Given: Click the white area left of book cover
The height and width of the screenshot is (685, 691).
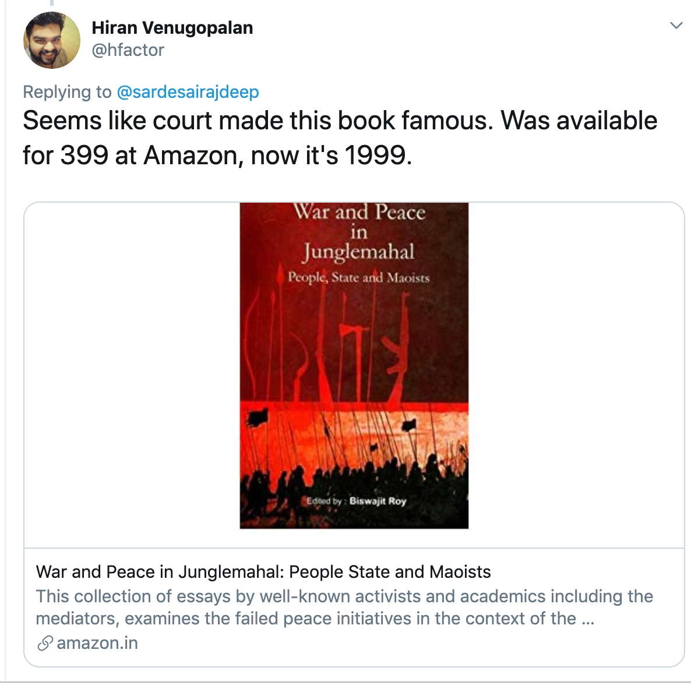Looking at the screenshot, I should click(132, 375).
